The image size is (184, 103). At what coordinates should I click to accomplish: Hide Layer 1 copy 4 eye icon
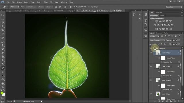(151, 53)
